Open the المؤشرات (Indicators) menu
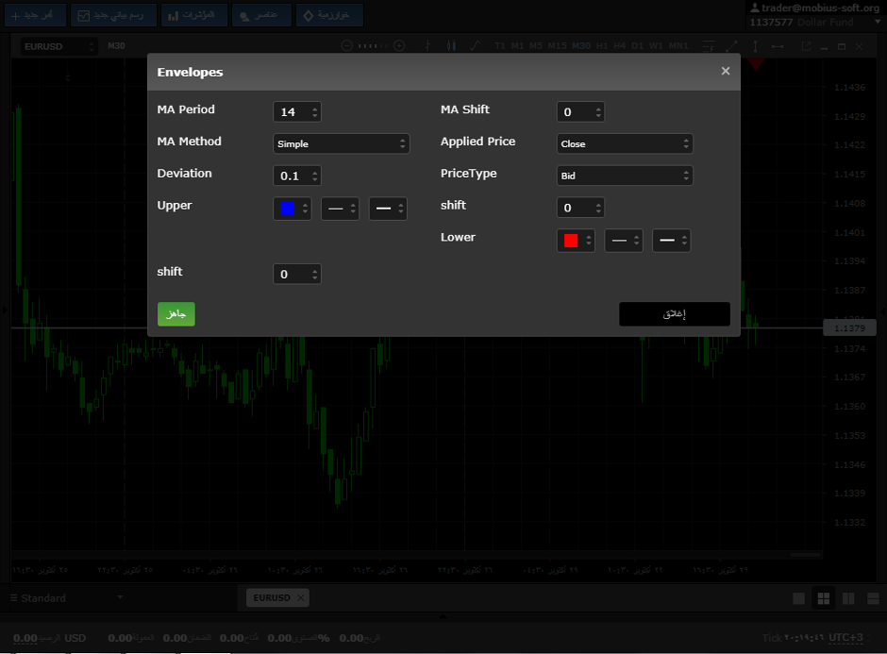 pos(194,15)
